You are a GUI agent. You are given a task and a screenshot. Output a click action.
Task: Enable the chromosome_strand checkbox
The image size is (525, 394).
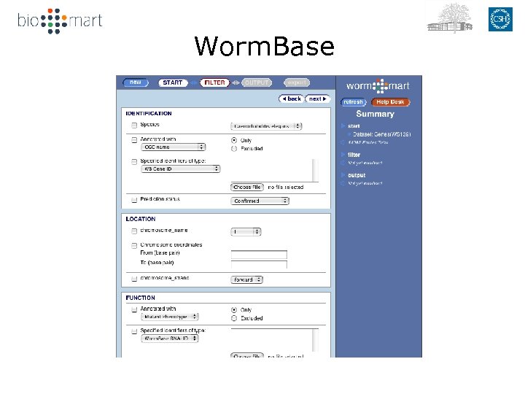(134, 279)
